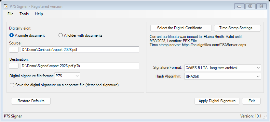Browse for the Source file with the ellipsis button
The width and height of the screenshot is (270, 122).
14,50
